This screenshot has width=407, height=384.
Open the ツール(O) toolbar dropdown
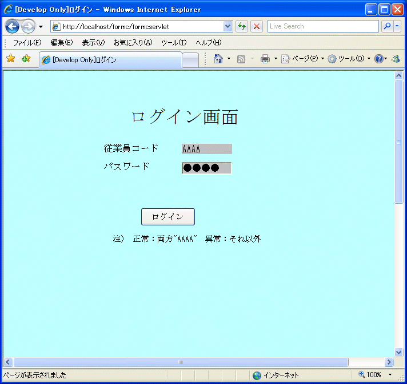(x=349, y=59)
